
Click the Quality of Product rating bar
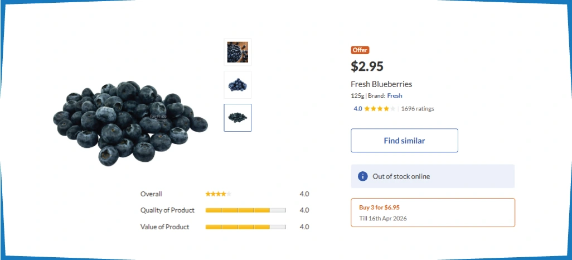pyautogui.click(x=245, y=210)
